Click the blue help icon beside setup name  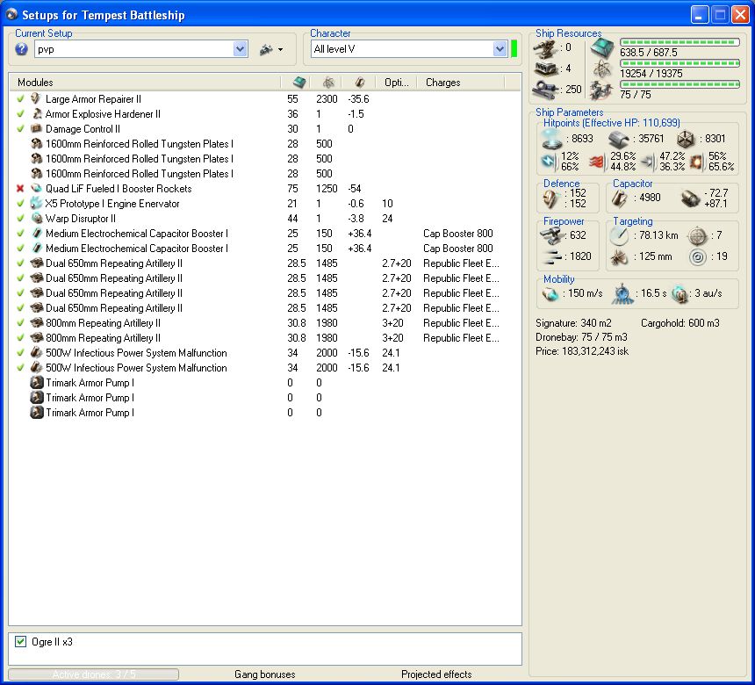click(22, 50)
